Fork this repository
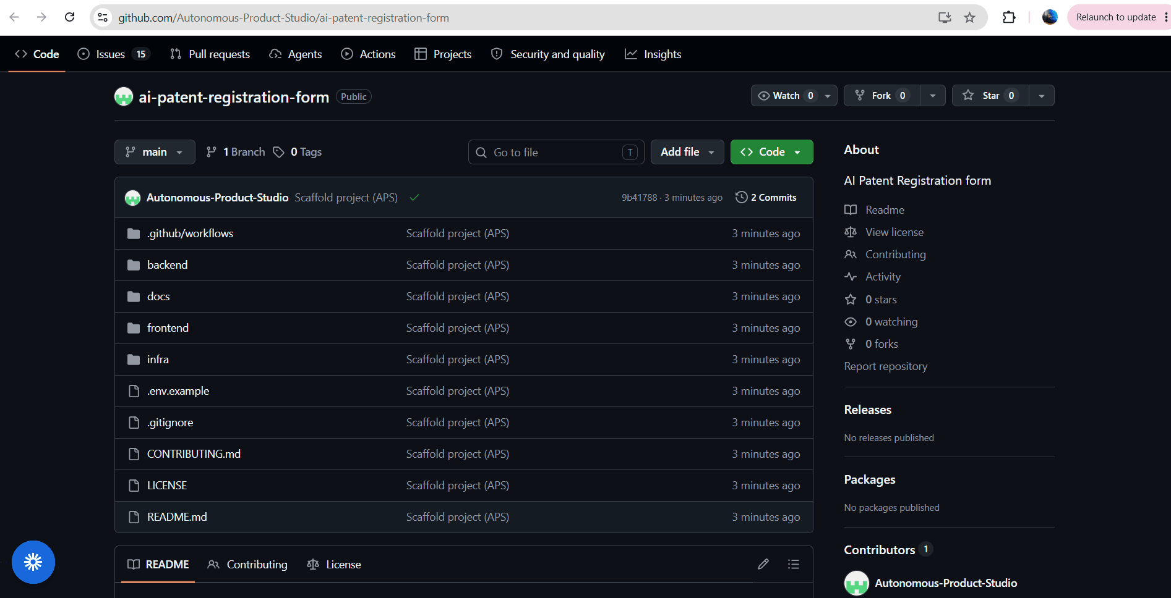Image resolution: width=1171 pixels, height=598 pixels. [882, 95]
